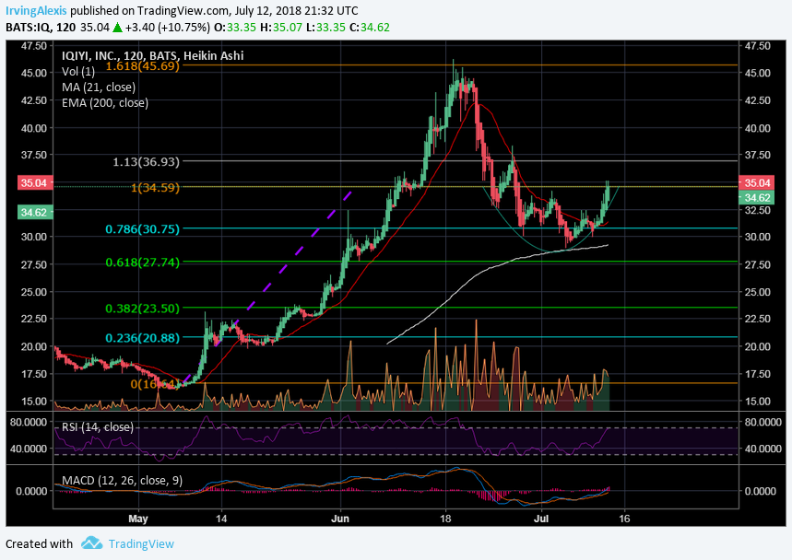Select the 1(34.59) Fibonacci level
Image resolution: width=792 pixels, height=560 pixels.
155,188
